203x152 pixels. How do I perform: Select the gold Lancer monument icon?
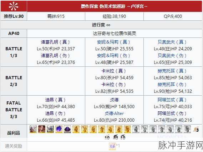coord(93,129)
